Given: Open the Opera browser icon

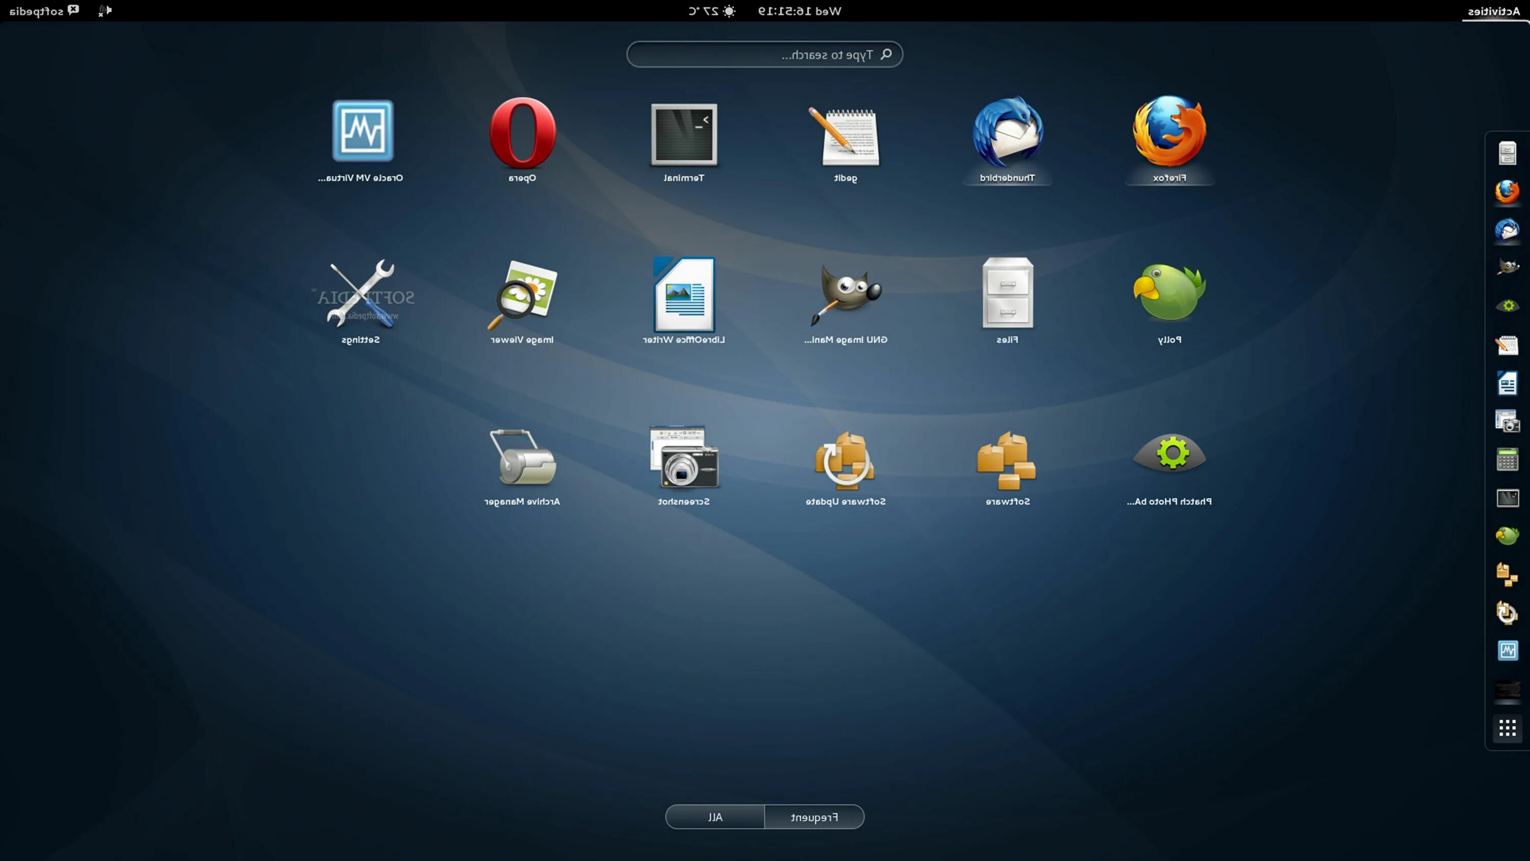Looking at the screenshot, I should click(522, 140).
